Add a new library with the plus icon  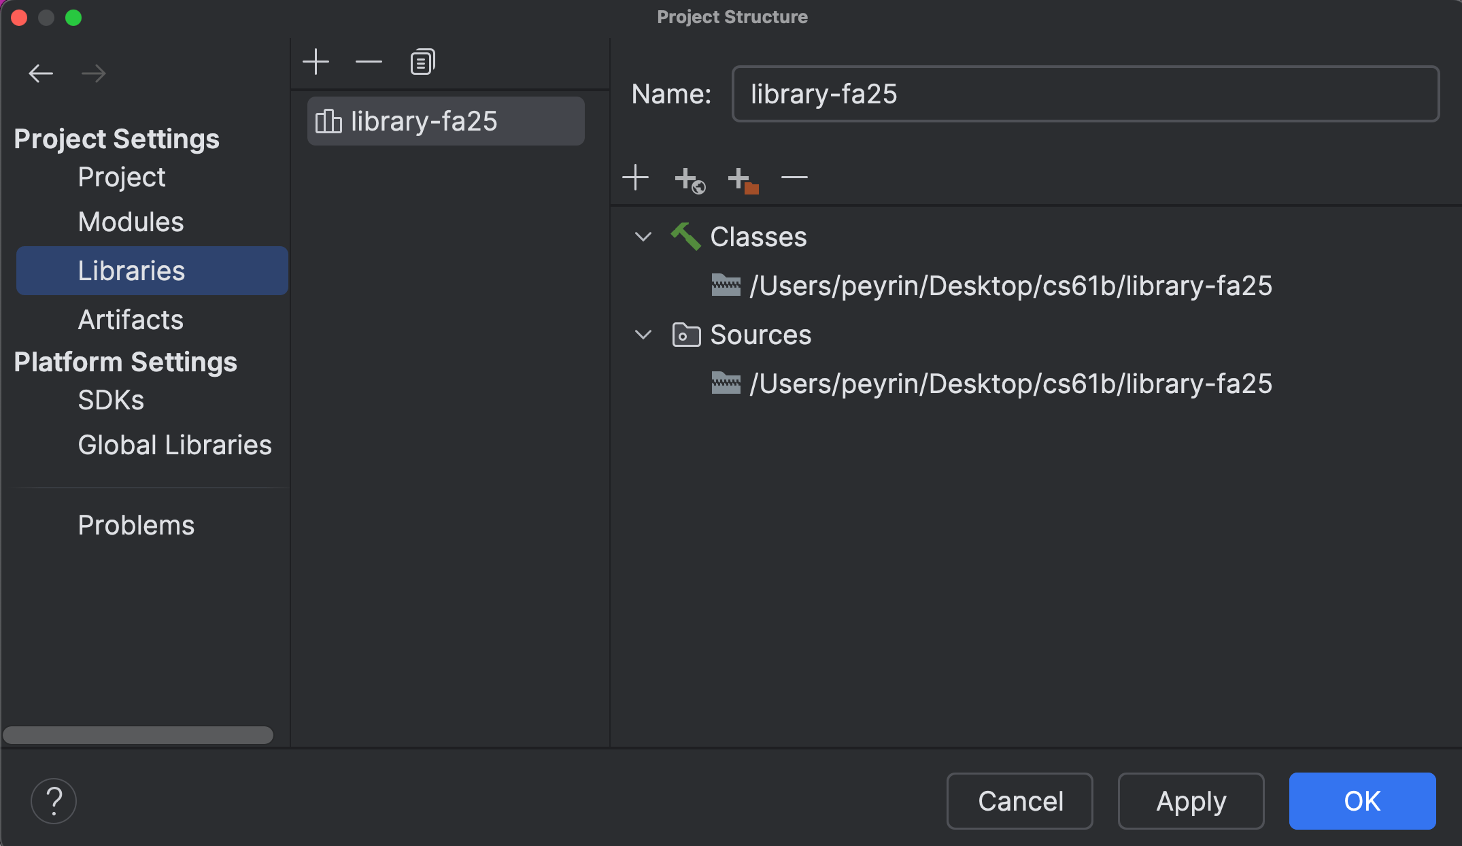316,61
